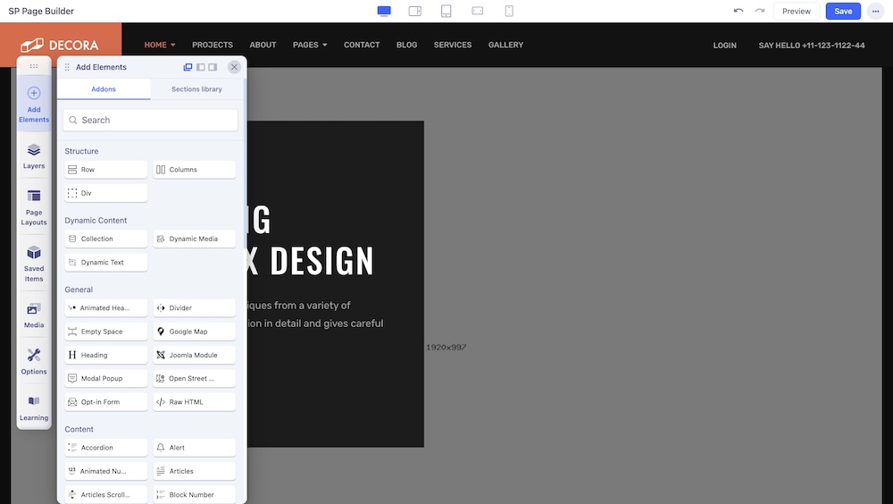Select the Animated Heading addon

tap(106, 308)
